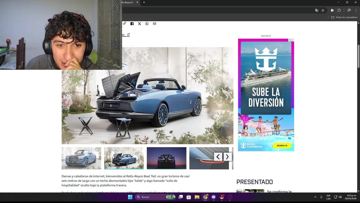
Task: Open the taskbar app with the red badge
Action: tap(222, 197)
